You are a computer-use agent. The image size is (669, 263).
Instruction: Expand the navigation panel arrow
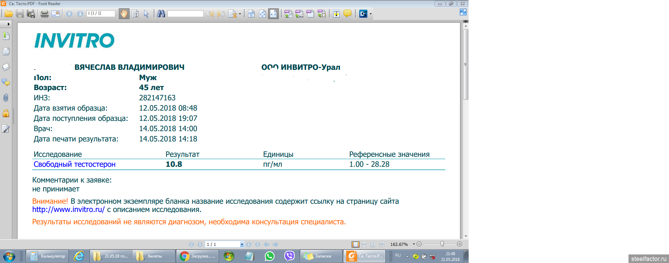tap(9, 24)
